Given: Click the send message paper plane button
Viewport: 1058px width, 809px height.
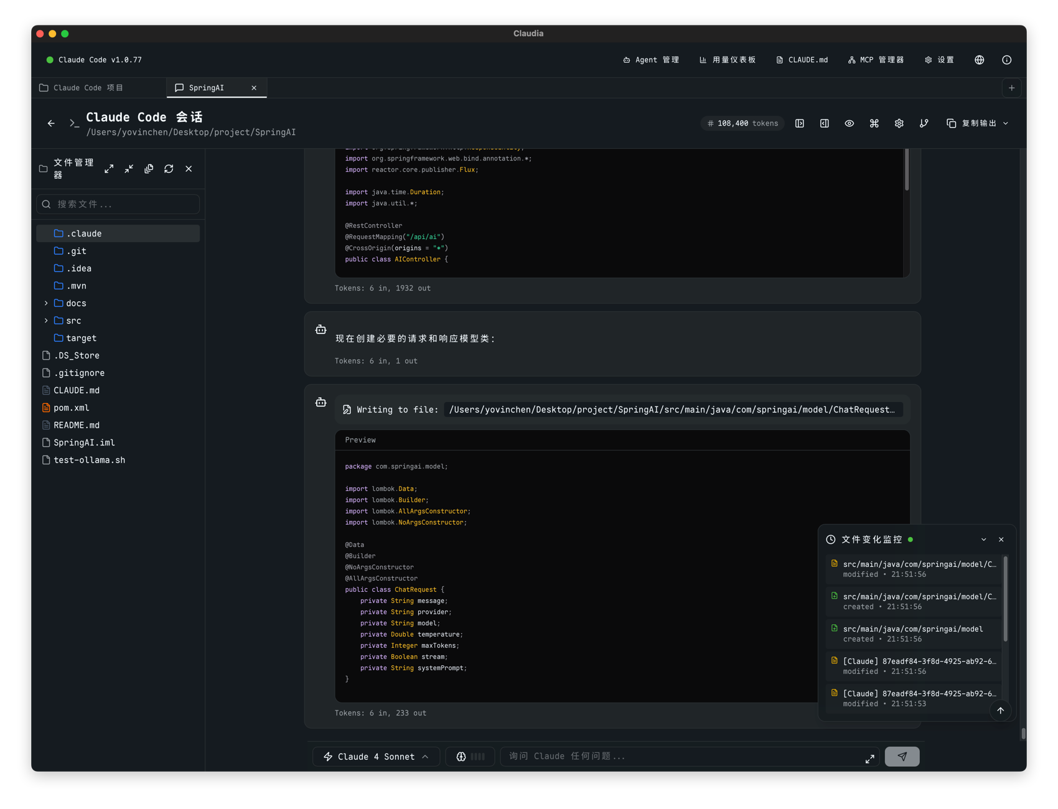Looking at the screenshot, I should pos(902,756).
